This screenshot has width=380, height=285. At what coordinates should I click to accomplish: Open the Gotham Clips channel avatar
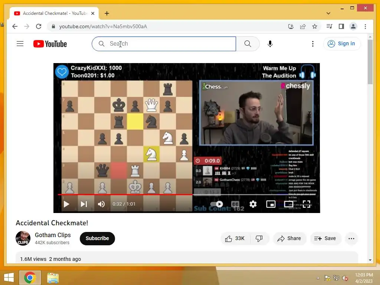click(x=23, y=238)
